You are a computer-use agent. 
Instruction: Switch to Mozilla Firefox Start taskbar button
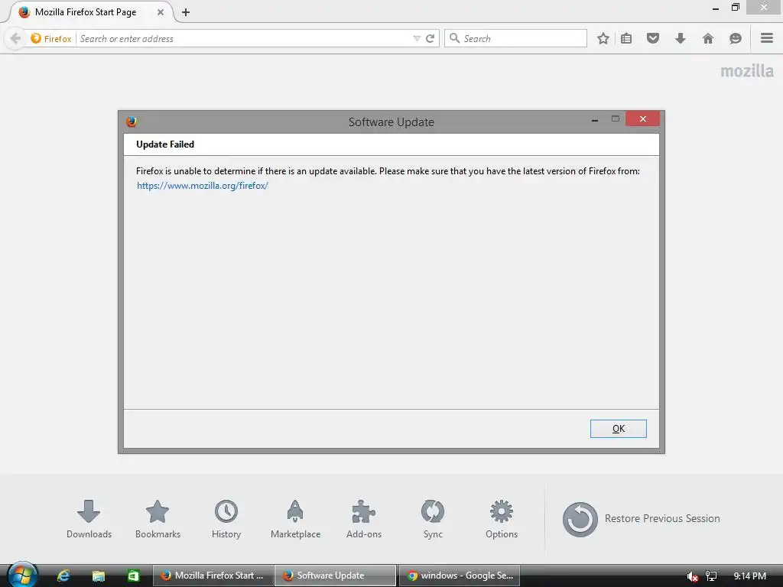point(213,576)
